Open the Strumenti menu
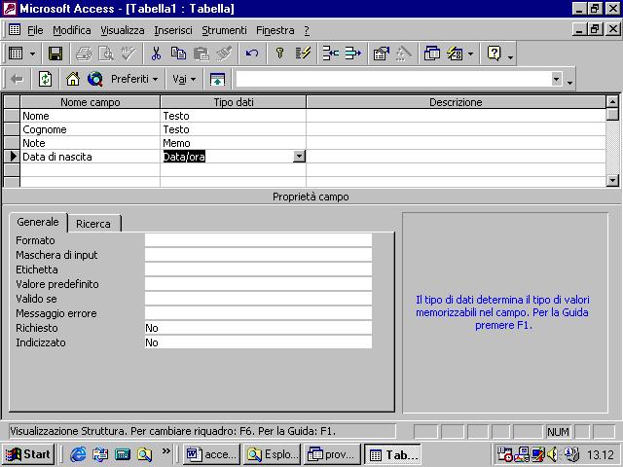This screenshot has height=467, width=623. pyautogui.click(x=224, y=30)
